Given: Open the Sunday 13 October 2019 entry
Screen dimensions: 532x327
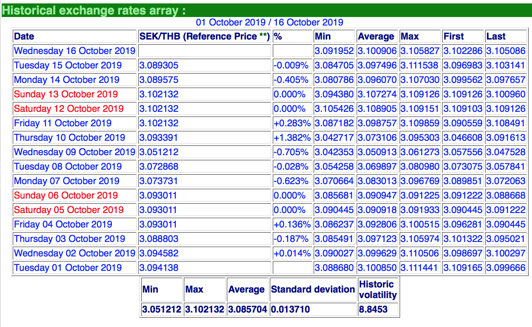Looking at the screenshot, I should (66, 94).
